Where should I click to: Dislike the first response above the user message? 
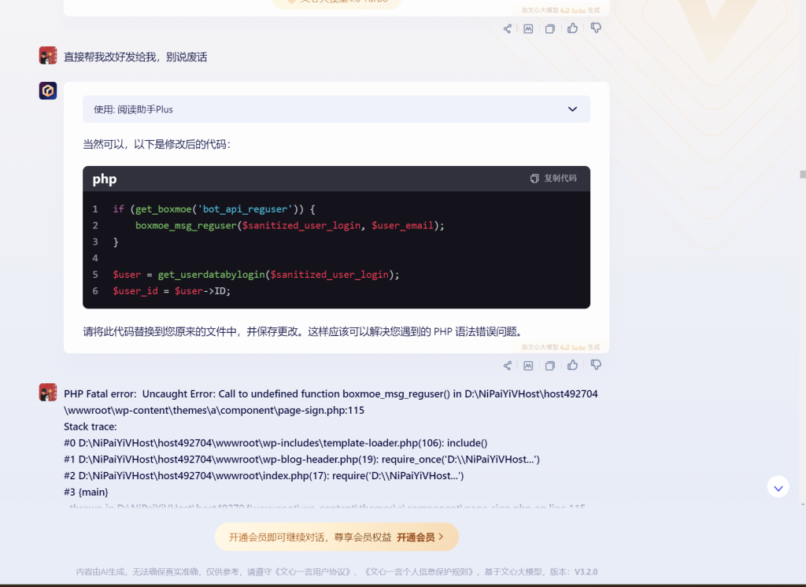(x=596, y=28)
